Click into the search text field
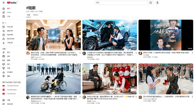194x105 pixels. coord(121,2)
